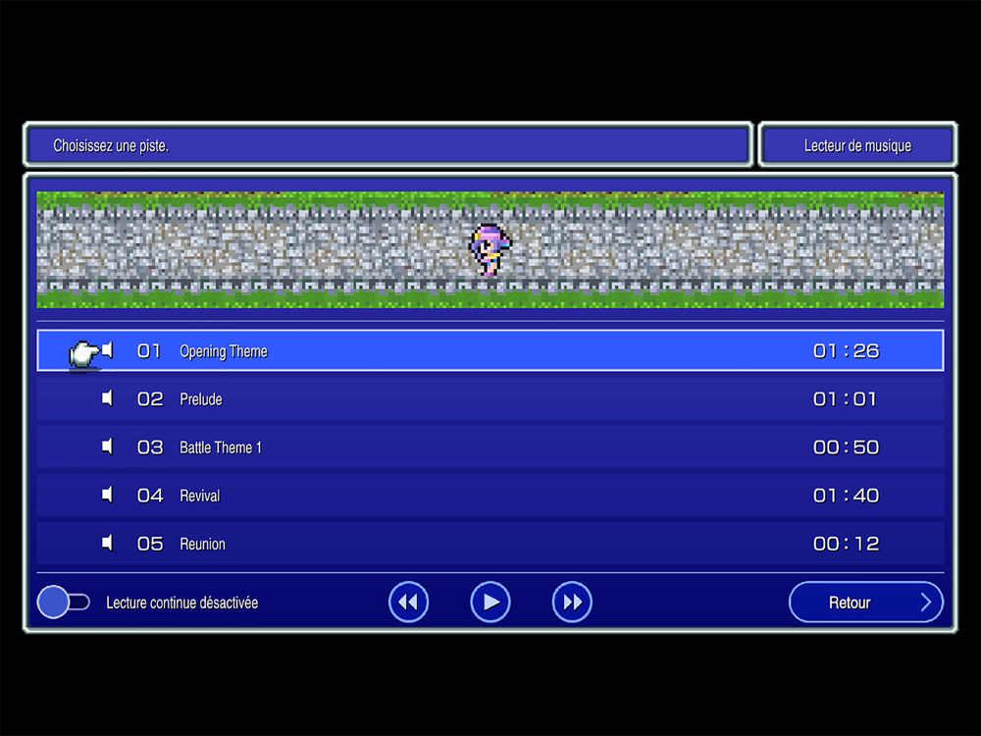Click the rewind (previous track) button

tap(408, 603)
